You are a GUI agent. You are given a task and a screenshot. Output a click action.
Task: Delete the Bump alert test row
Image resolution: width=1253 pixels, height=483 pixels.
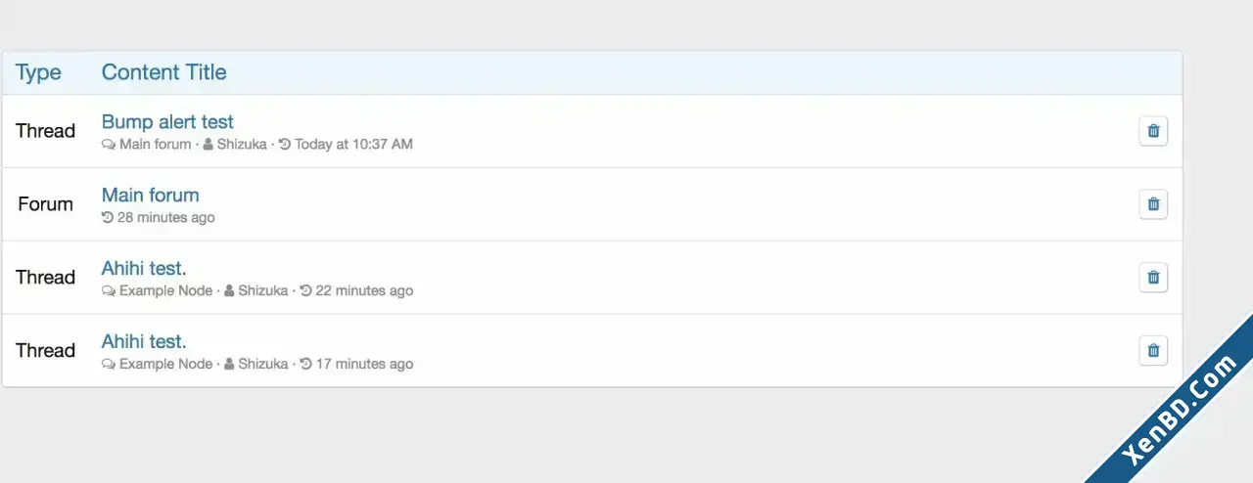coord(1153,131)
